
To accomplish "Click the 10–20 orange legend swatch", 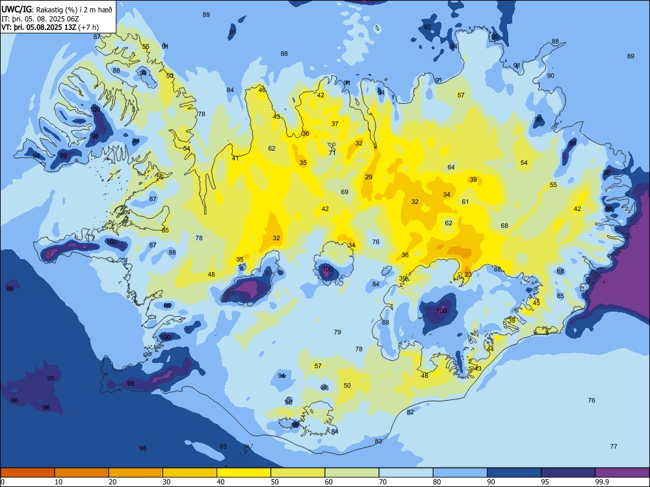I will (x=82, y=473).
